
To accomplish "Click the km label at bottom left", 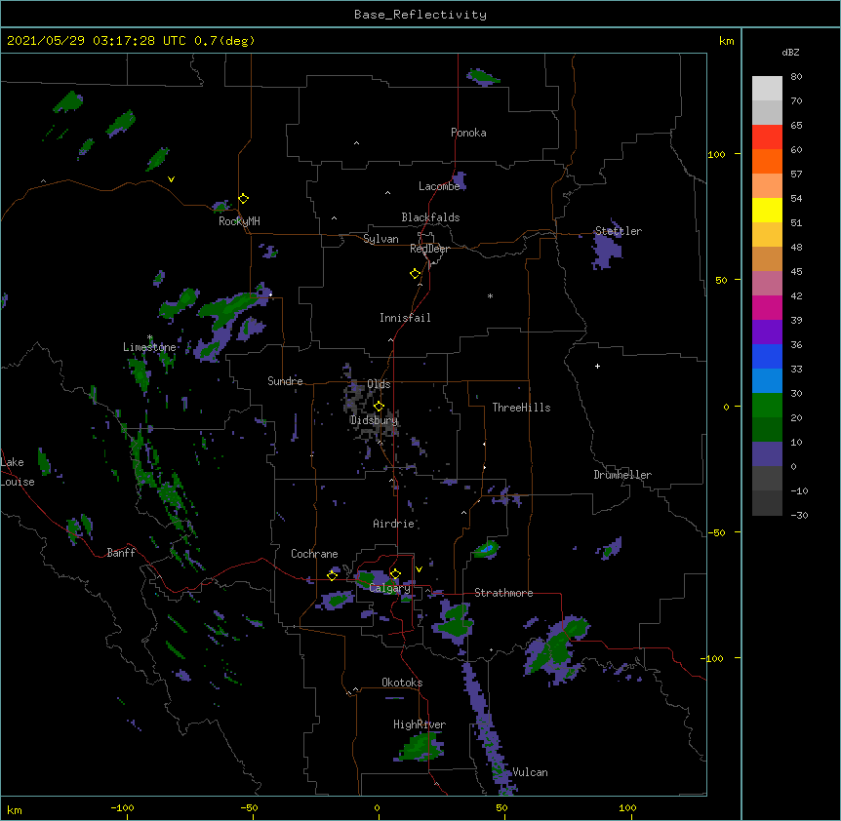I will [x=15, y=809].
